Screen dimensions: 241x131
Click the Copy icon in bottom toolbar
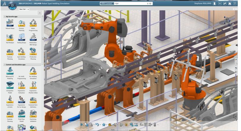87,125
